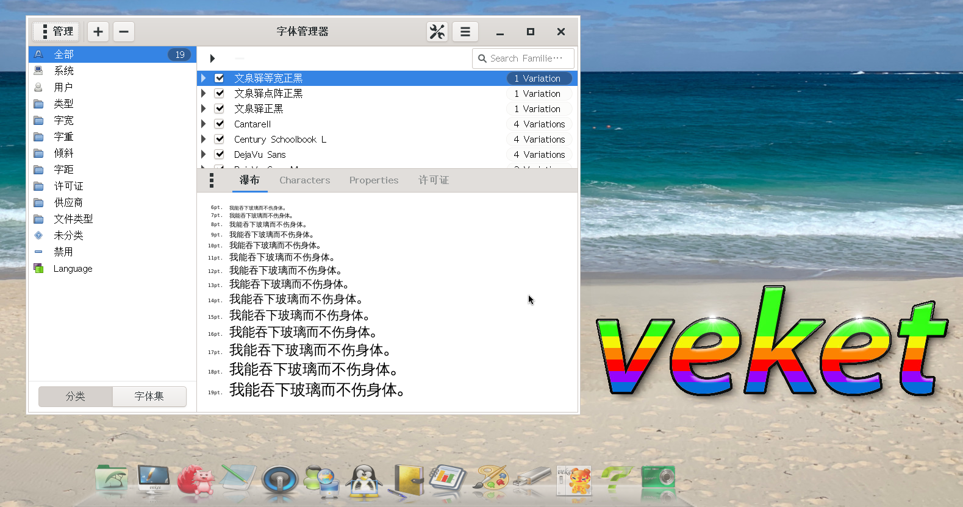The height and width of the screenshot is (507, 963).
Task: Click the minus button to remove fonts
Action: [x=124, y=32]
